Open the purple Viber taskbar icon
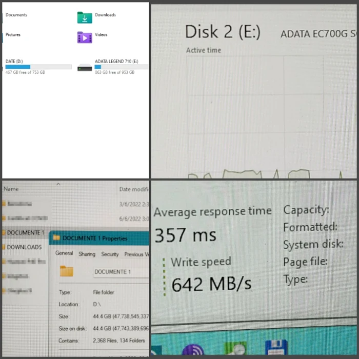 [193, 350]
